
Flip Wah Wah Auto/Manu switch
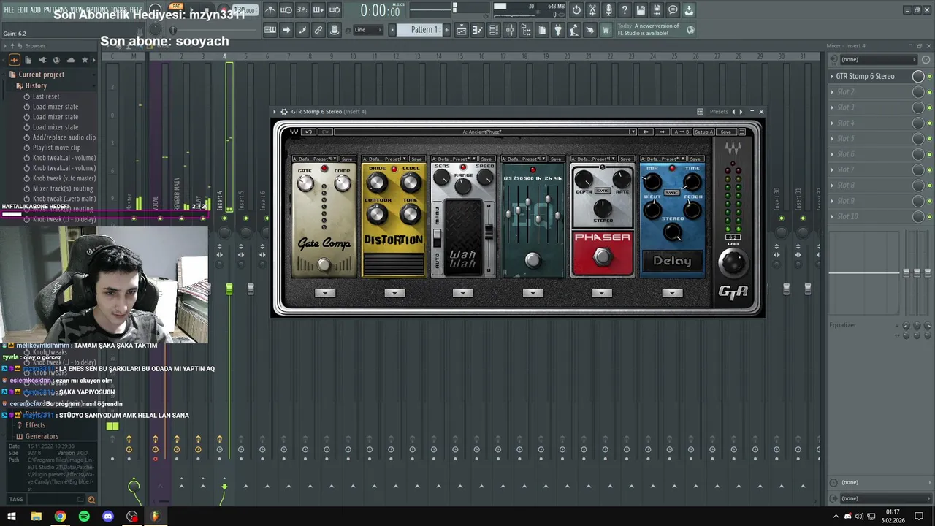pyautogui.click(x=438, y=240)
